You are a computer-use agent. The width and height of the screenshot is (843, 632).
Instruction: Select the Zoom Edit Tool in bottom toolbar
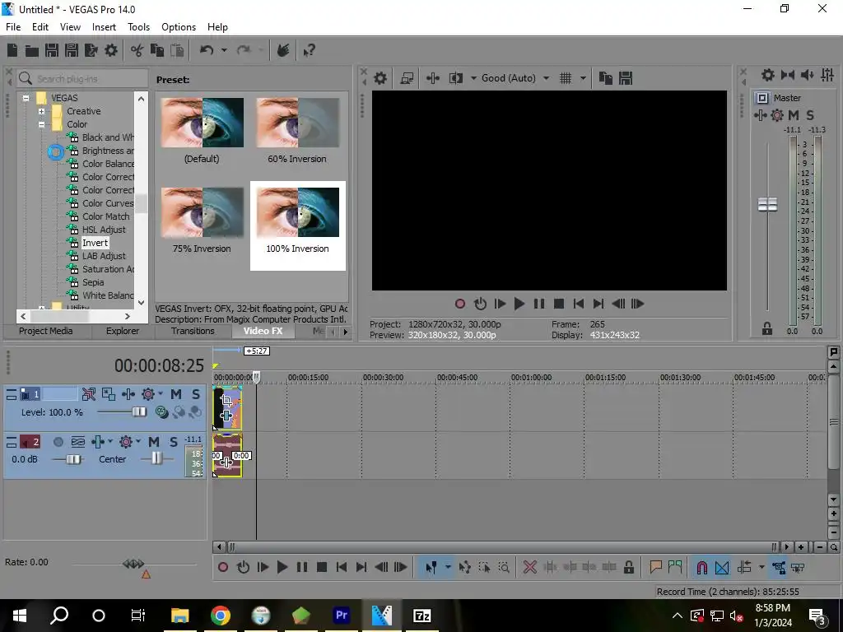(504, 567)
